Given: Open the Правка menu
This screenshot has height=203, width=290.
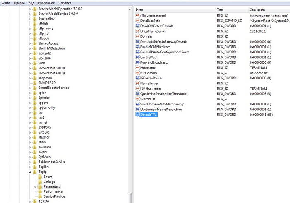Looking at the screenshot, I should (x=19, y=3).
